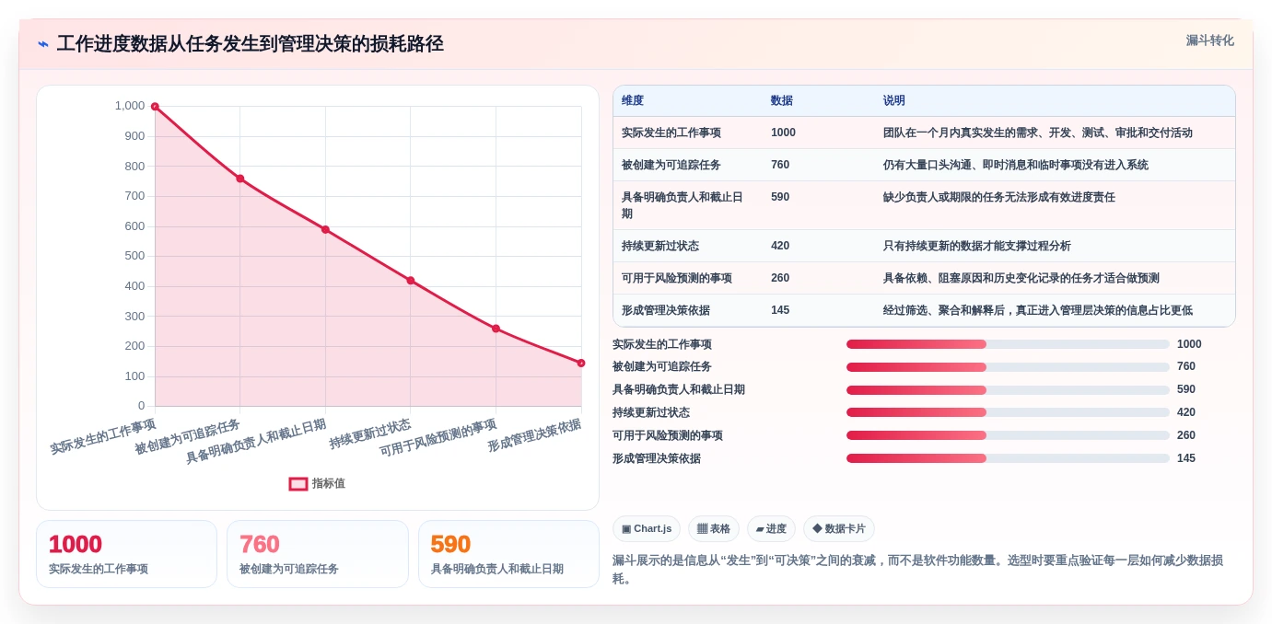
Task: Toggle the 指标值 legend swatch
Action: click(298, 483)
